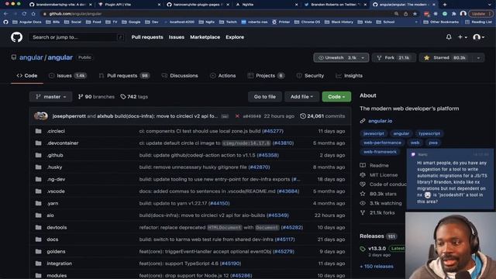Image resolution: width=496 pixels, height=279 pixels.
Task: View the + 150 releases link
Action: point(377,267)
